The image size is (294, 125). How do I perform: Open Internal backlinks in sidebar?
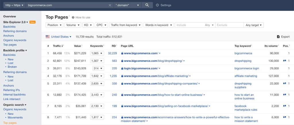click(14, 95)
